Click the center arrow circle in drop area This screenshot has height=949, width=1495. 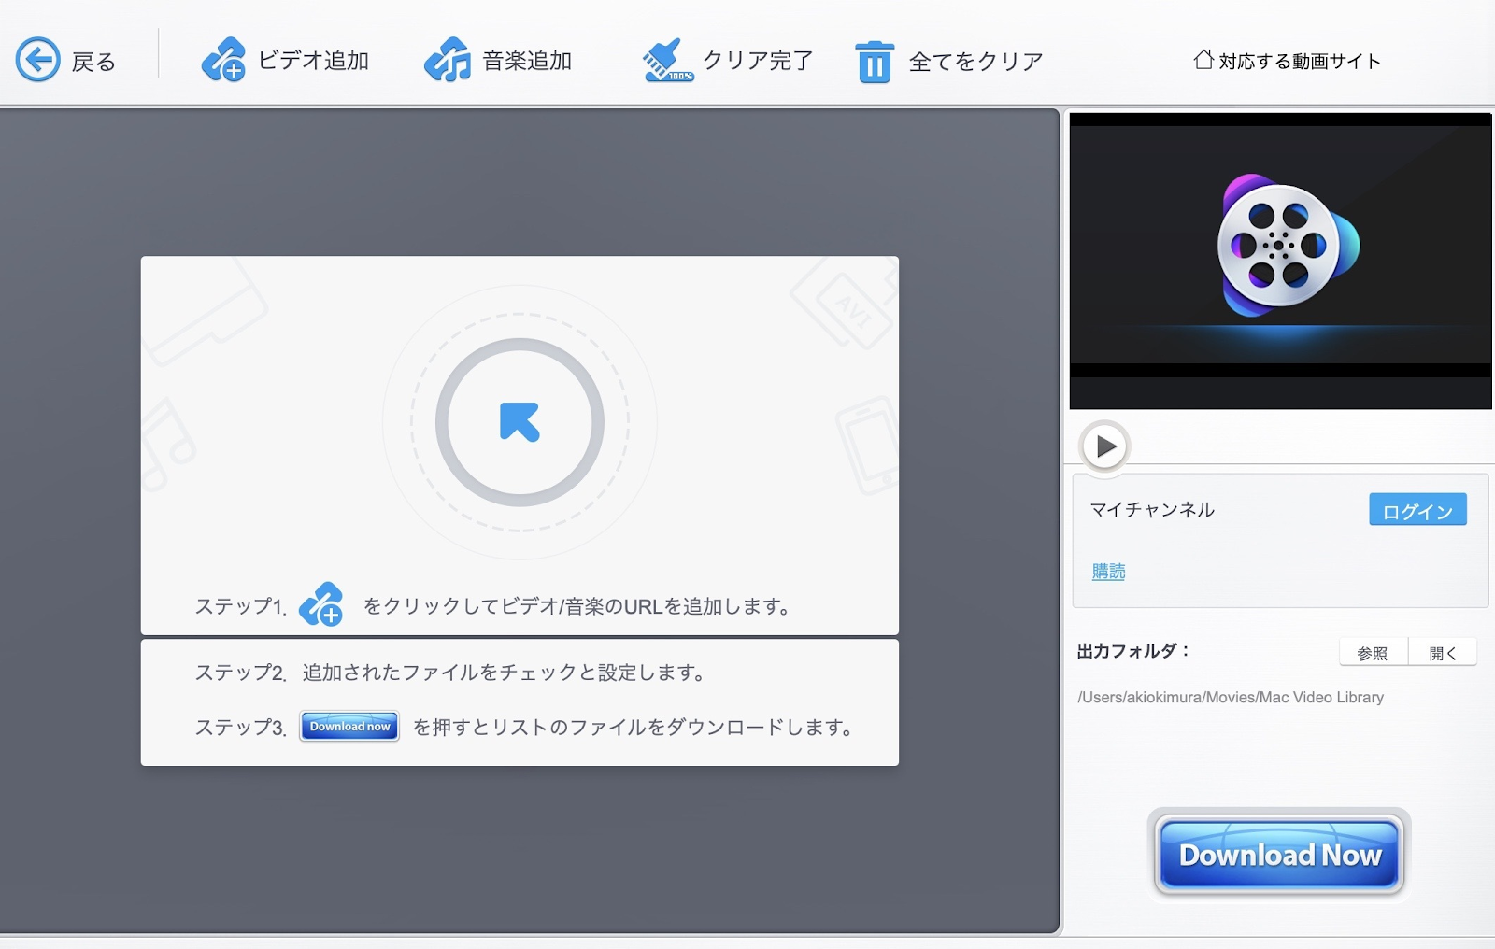coord(520,422)
